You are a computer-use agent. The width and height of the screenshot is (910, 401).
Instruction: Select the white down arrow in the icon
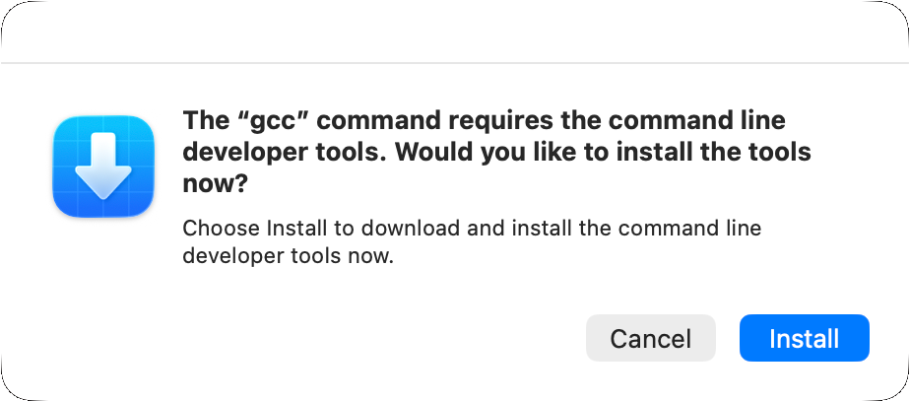coord(103,166)
